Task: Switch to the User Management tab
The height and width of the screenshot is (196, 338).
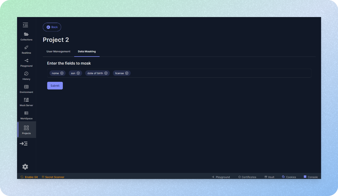Action: point(58,51)
